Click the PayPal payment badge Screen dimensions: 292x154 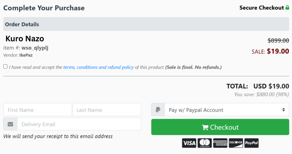click(x=251, y=143)
